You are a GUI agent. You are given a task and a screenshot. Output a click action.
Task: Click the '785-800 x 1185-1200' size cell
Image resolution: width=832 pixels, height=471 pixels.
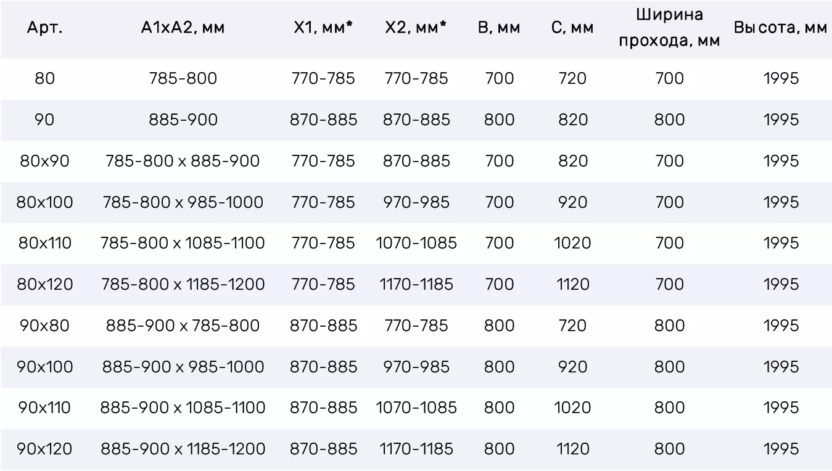point(183,284)
